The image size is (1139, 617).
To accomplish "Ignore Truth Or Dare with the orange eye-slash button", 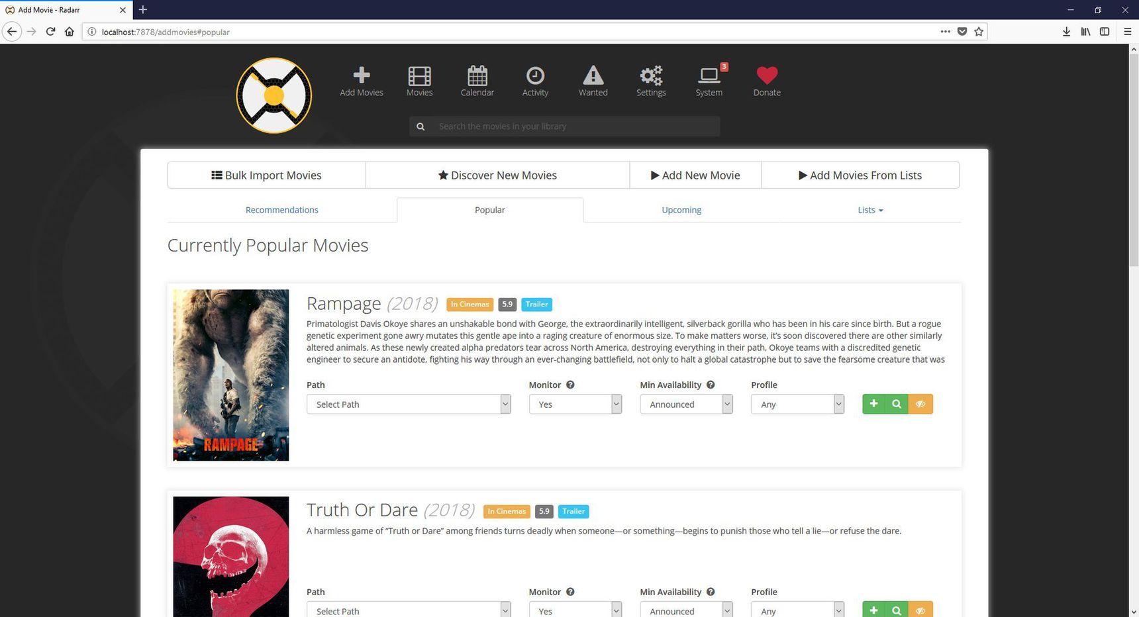I will 920,610.
